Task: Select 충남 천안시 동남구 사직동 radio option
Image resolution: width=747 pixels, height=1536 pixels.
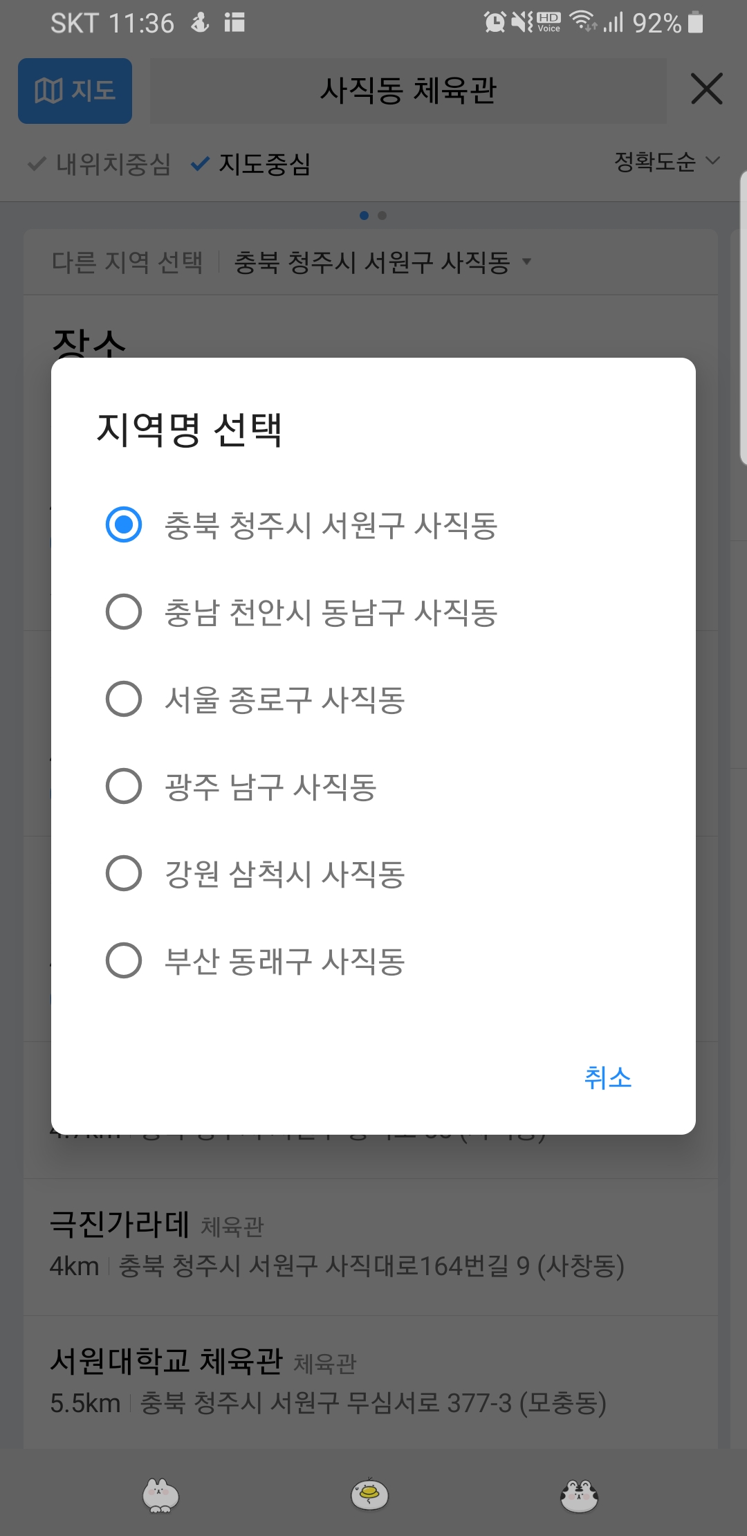Action: coord(124,612)
